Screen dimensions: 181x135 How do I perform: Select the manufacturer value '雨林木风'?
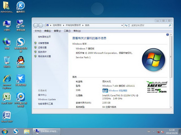pos(107,82)
